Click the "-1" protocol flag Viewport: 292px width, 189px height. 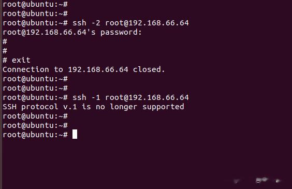[96, 97]
